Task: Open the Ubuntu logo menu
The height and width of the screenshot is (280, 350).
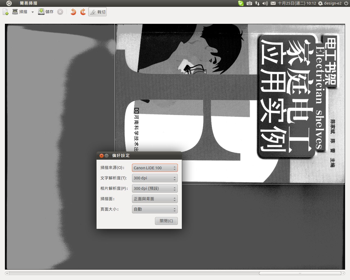Action: [x=9, y=3]
